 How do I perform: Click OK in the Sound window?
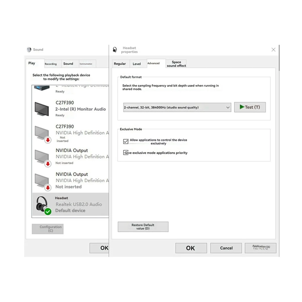point(99,248)
